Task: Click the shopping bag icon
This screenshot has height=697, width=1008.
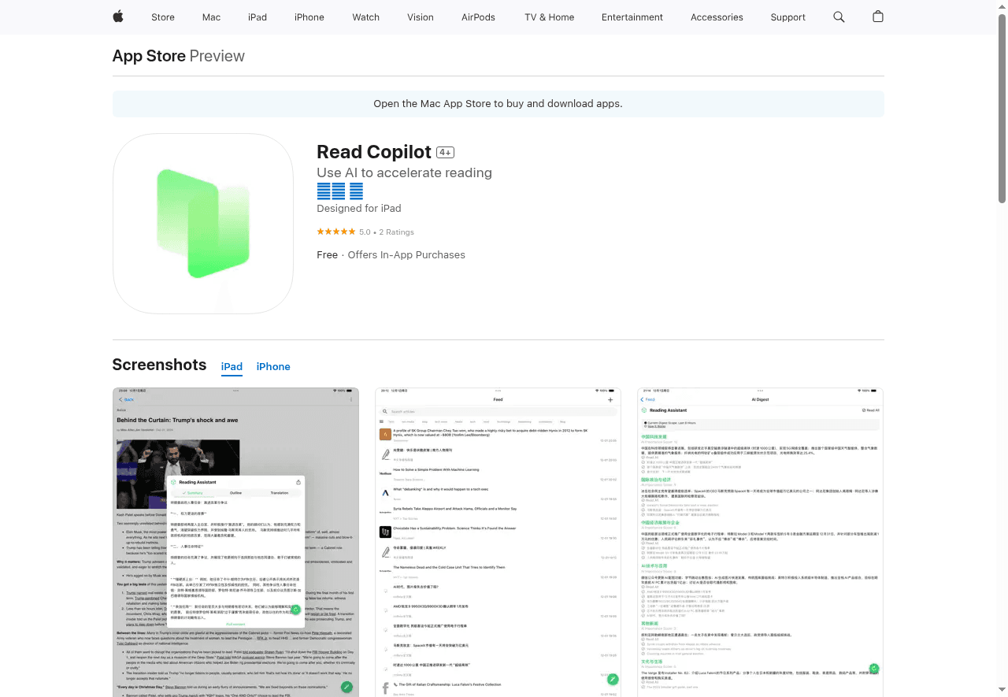Action: point(878,17)
